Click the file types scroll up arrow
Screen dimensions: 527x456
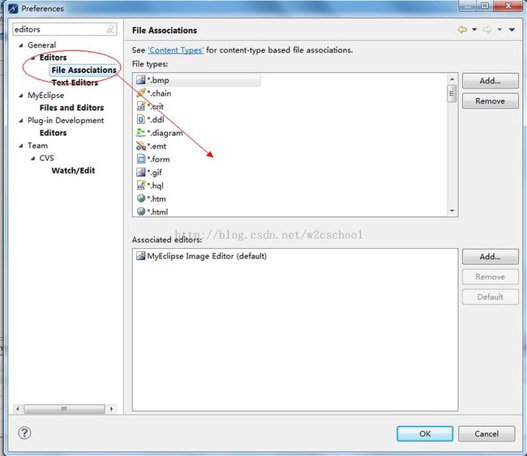(452, 79)
